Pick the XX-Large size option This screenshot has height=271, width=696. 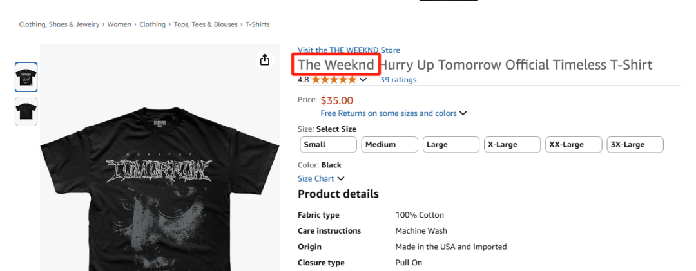573,145
